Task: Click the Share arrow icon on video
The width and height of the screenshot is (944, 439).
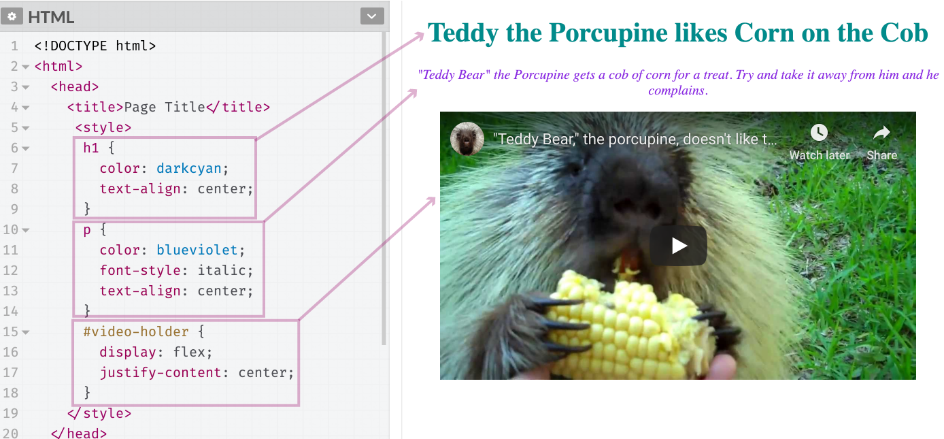Action: click(881, 132)
